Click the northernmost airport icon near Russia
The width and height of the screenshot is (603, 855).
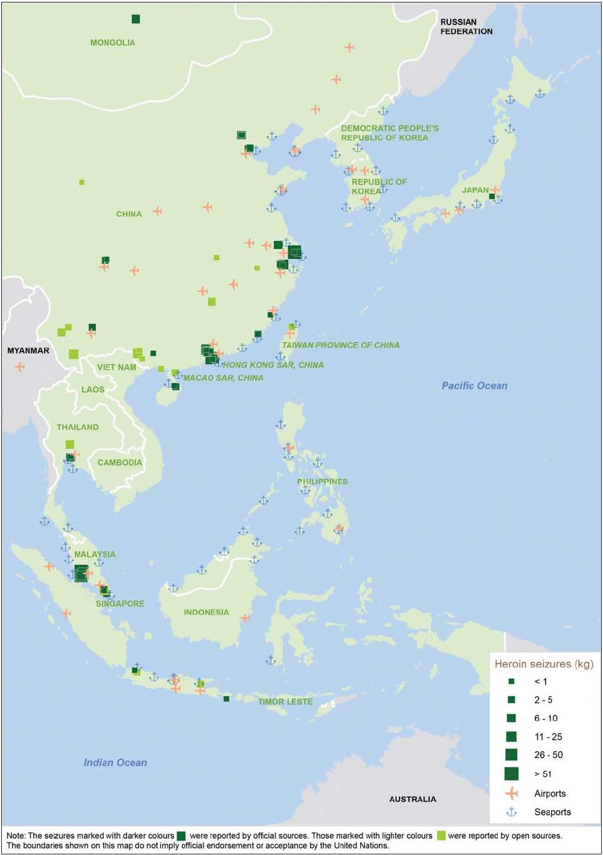point(349,48)
